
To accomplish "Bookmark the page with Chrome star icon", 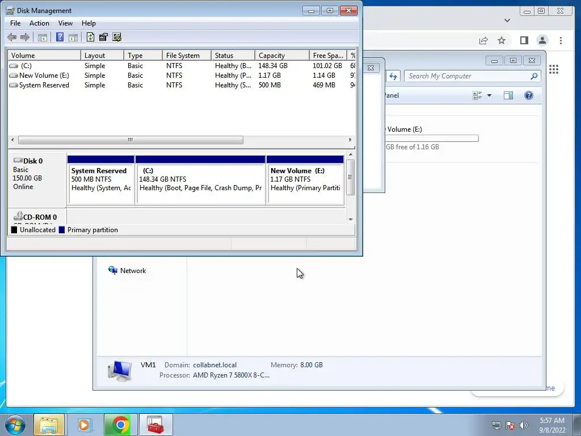I will [x=502, y=40].
